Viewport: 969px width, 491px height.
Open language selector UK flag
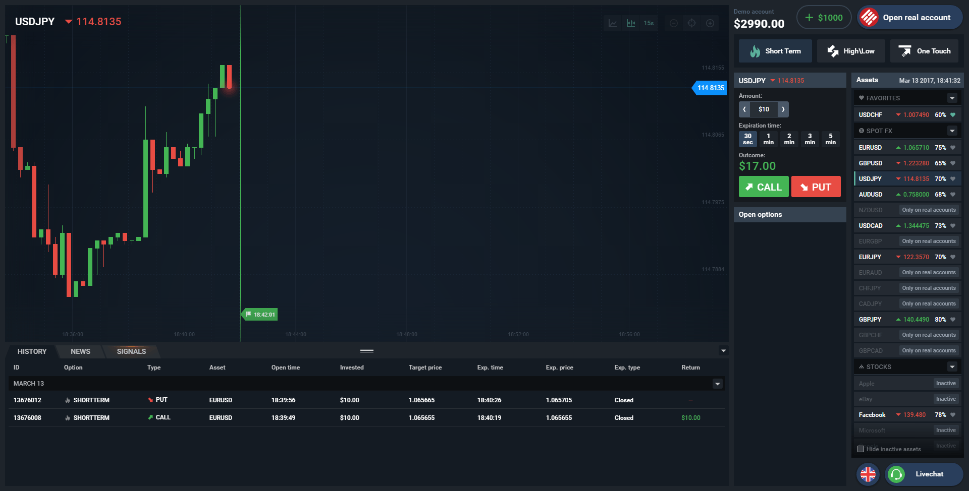pyautogui.click(x=868, y=474)
